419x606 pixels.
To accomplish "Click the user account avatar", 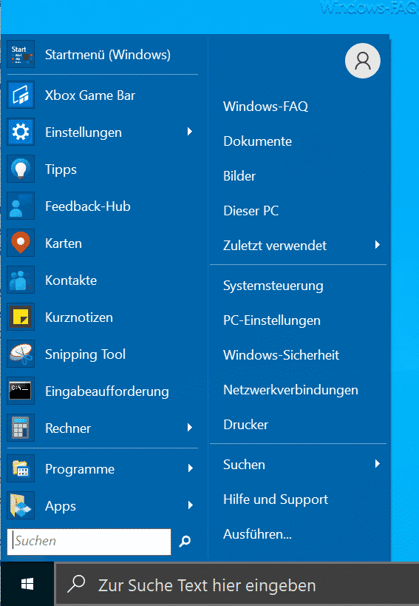I will point(363,61).
